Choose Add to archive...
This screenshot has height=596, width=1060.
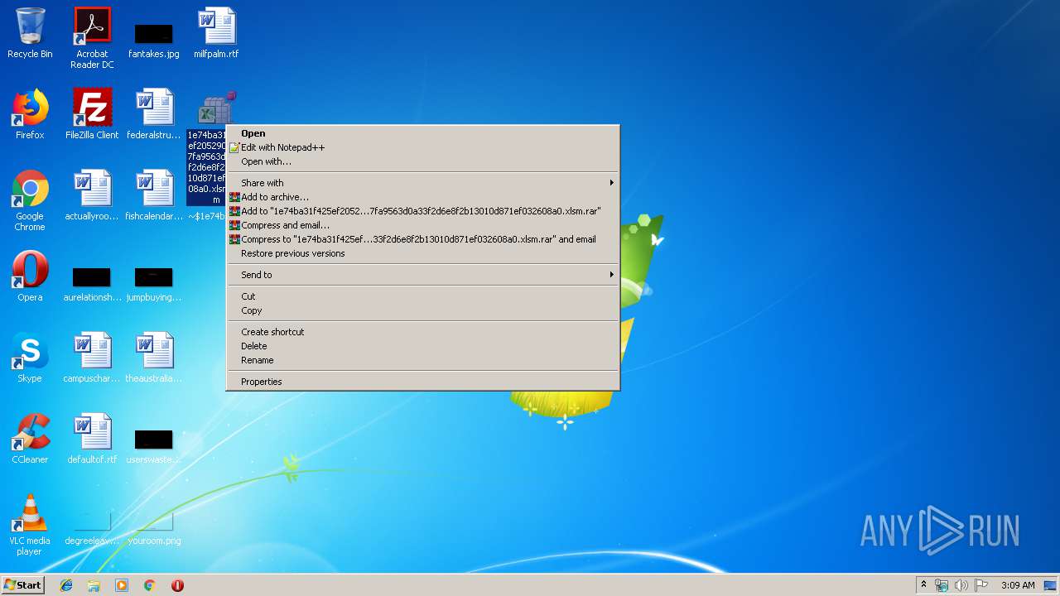point(422,197)
